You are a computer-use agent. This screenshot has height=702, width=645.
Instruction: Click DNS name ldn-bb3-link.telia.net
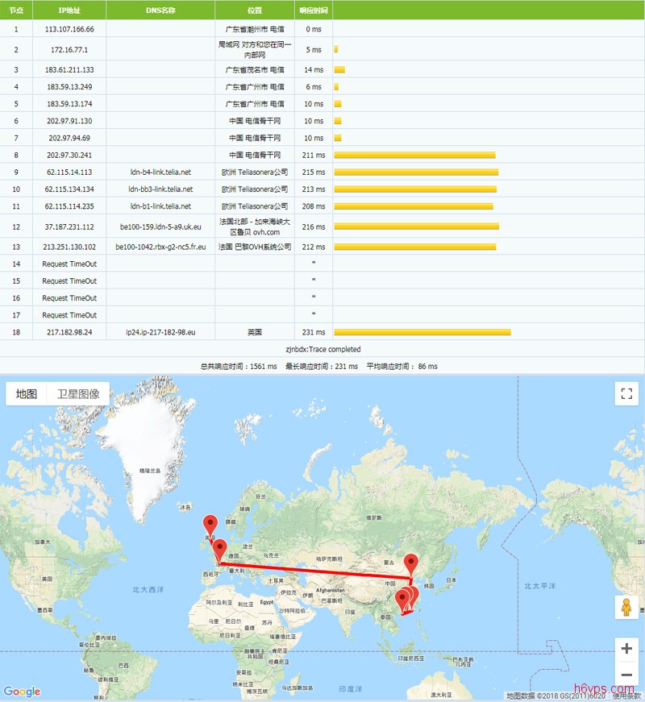coord(160,189)
